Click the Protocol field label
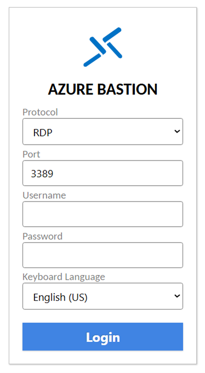 tap(40, 112)
